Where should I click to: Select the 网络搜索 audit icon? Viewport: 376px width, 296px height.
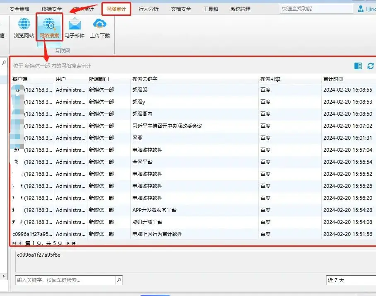49,27
